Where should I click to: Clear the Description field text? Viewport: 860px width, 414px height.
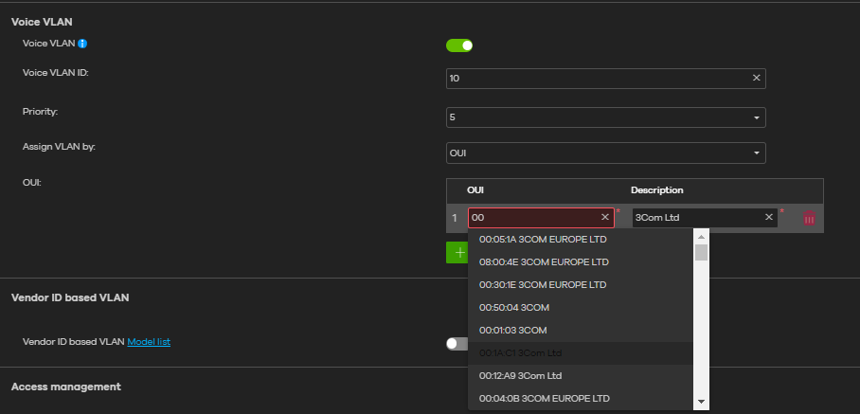(769, 218)
